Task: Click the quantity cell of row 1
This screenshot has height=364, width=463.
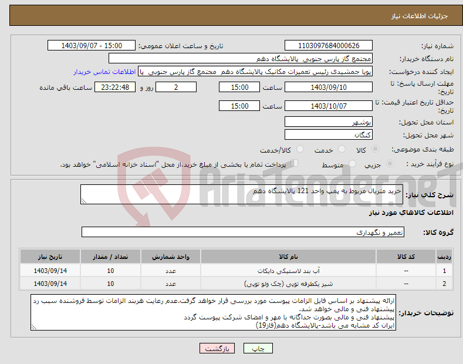Action: pyautogui.click(x=110, y=271)
